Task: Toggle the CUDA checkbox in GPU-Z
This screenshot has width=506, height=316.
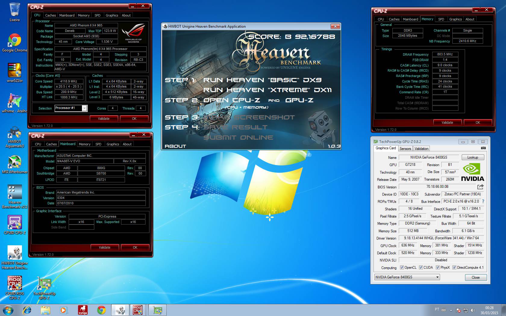Action: (421, 268)
